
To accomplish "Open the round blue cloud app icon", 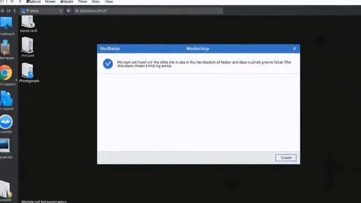I will coord(6,122).
